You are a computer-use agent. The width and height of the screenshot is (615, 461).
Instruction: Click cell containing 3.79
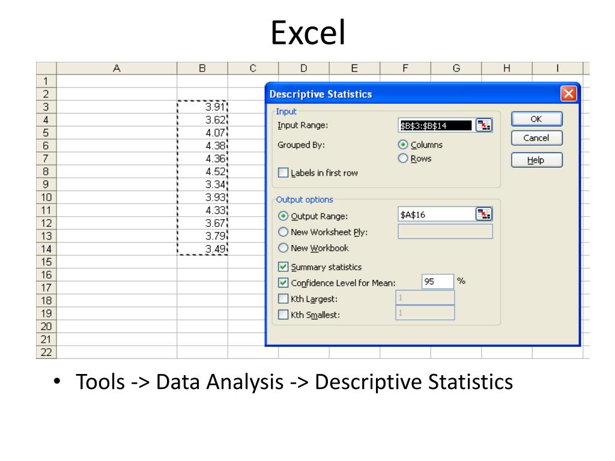pos(202,237)
